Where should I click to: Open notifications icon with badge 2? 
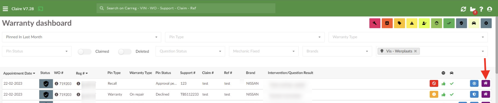(x=473, y=10)
